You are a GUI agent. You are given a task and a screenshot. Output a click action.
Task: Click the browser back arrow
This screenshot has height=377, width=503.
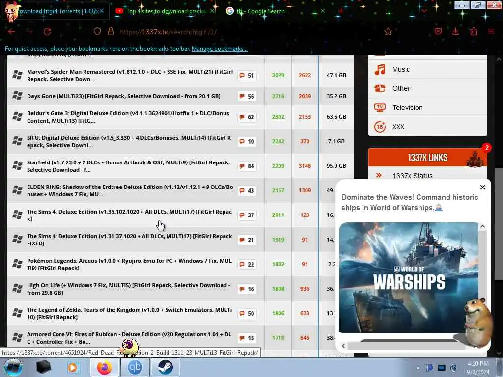pyautogui.click(x=12, y=32)
